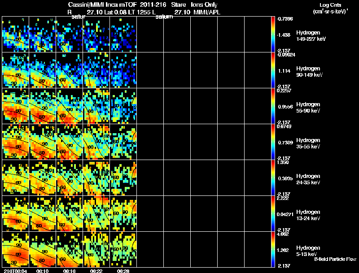Click the Hydrogen 90-149 keV color bar
This screenshot has width=359, height=273.
[x=273, y=70]
